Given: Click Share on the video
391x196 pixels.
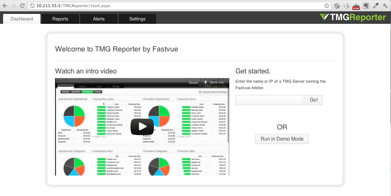Looking at the screenshot, I should tap(193, 83).
